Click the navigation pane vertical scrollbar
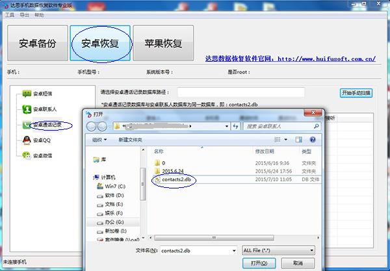390x271 pixels. [143, 184]
